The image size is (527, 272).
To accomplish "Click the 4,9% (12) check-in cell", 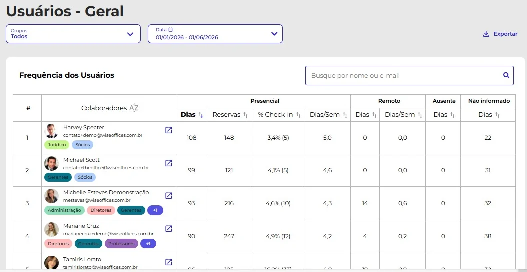I will pyautogui.click(x=278, y=236).
